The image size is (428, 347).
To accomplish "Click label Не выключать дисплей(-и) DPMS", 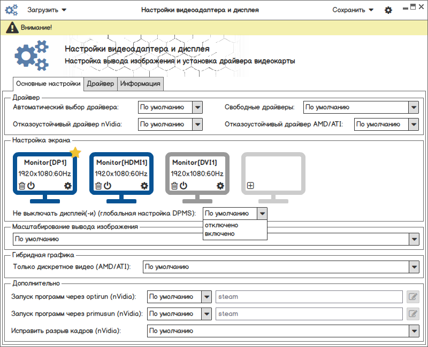I will coord(104,213).
